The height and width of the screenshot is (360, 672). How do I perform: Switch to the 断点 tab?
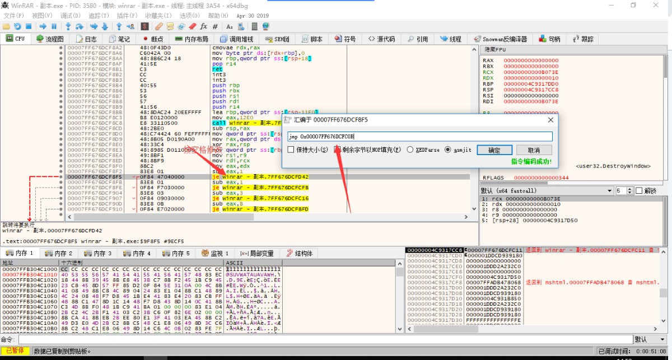[x=153, y=39]
